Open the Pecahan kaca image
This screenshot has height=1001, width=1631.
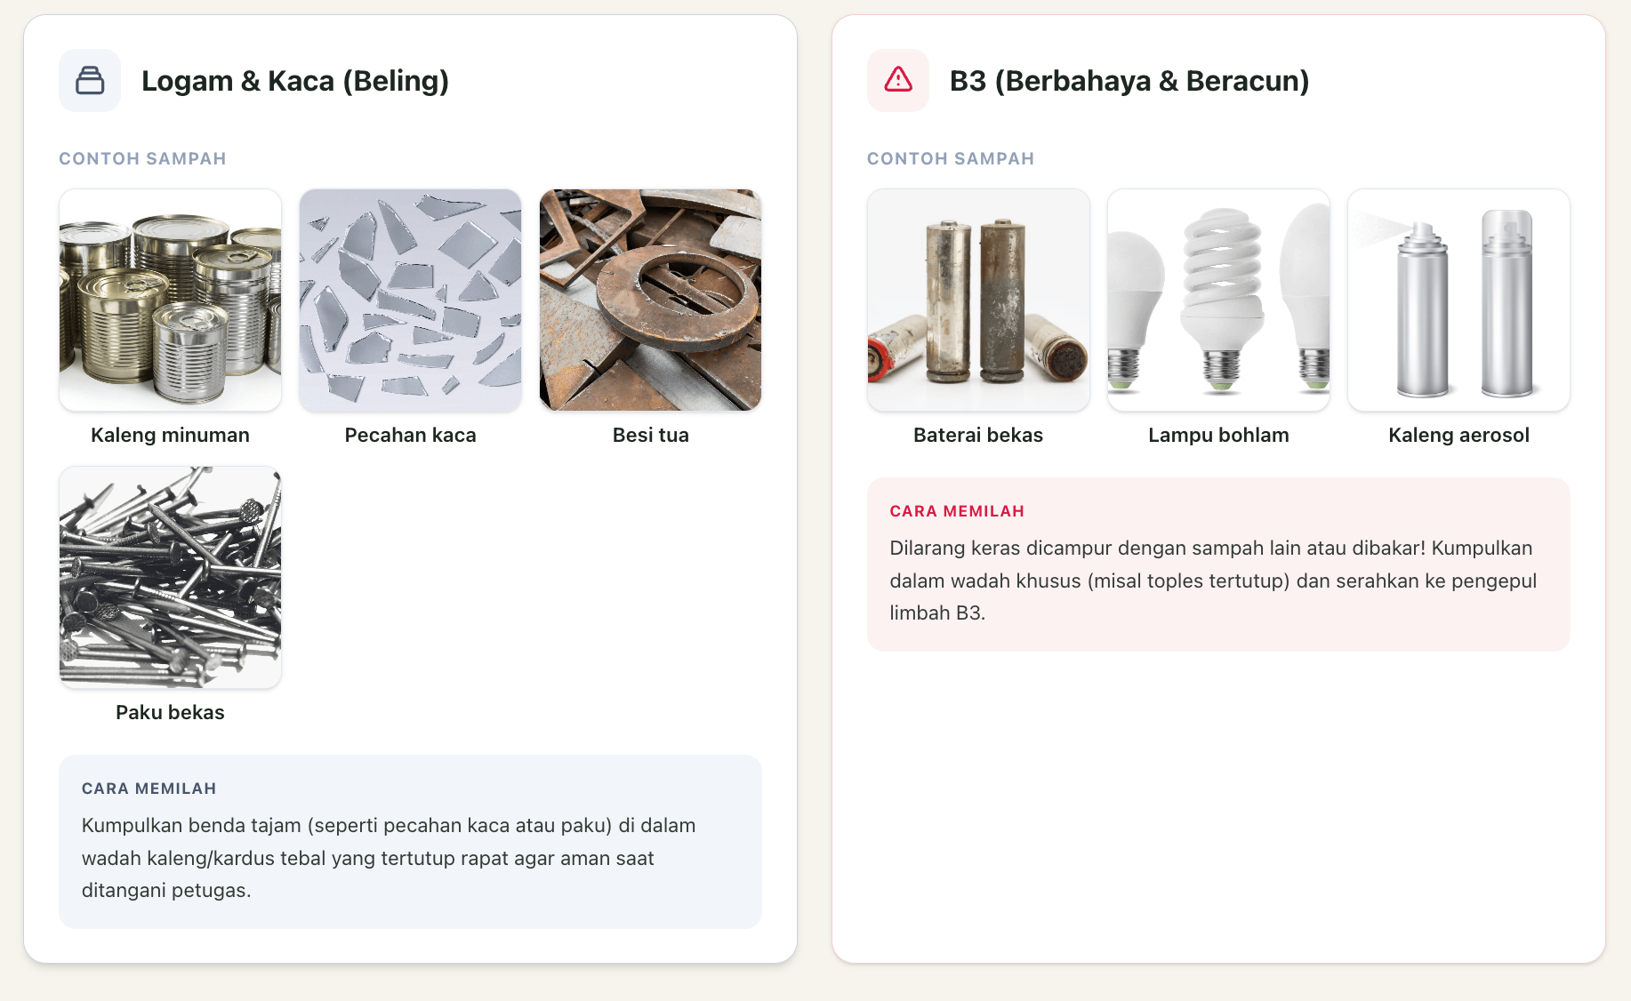411,300
